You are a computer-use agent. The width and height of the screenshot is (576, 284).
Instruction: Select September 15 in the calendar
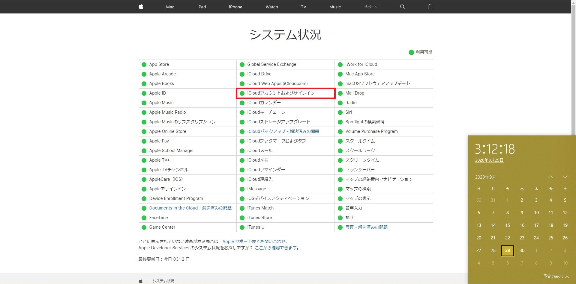(x=508, y=225)
